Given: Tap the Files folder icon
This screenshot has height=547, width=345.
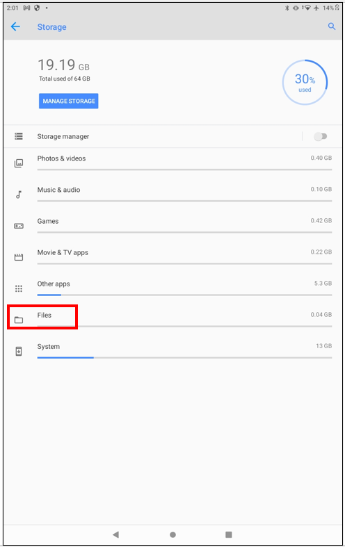Looking at the screenshot, I should (x=19, y=320).
